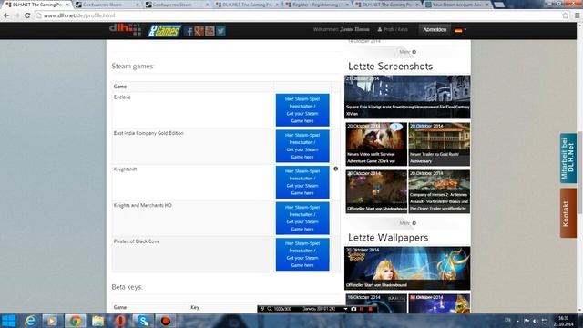Image resolution: width=583 pixels, height=328 pixels.
Task: Get the Steam game for Enclave
Action: click(302, 110)
